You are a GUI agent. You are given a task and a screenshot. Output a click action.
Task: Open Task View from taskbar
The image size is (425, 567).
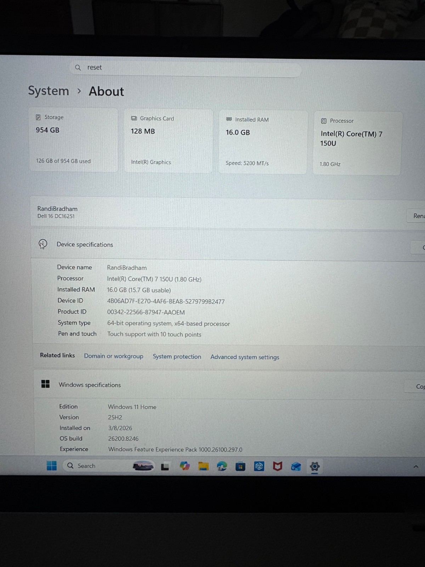tap(165, 467)
